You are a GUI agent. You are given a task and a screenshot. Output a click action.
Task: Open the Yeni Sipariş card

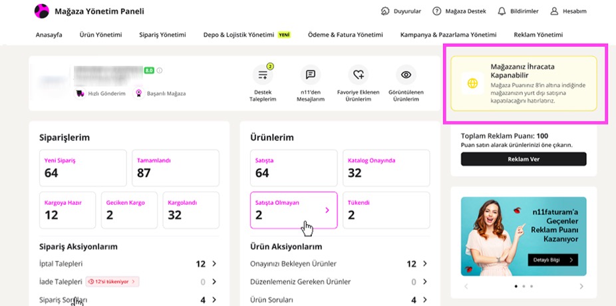coord(83,168)
